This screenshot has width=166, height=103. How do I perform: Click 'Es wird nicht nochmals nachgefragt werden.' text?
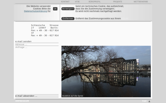[x=98, y=11]
